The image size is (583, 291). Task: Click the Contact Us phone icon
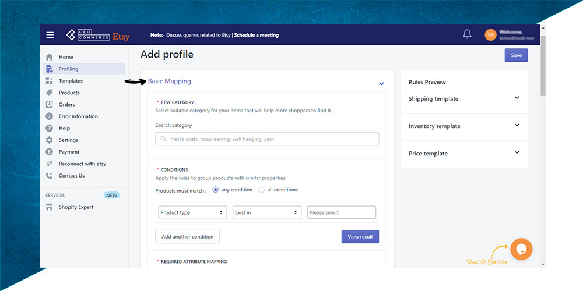point(49,176)
